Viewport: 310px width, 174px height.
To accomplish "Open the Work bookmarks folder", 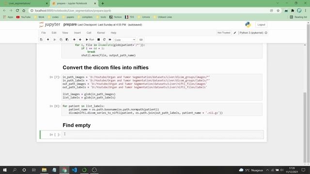I will [39, 17].
